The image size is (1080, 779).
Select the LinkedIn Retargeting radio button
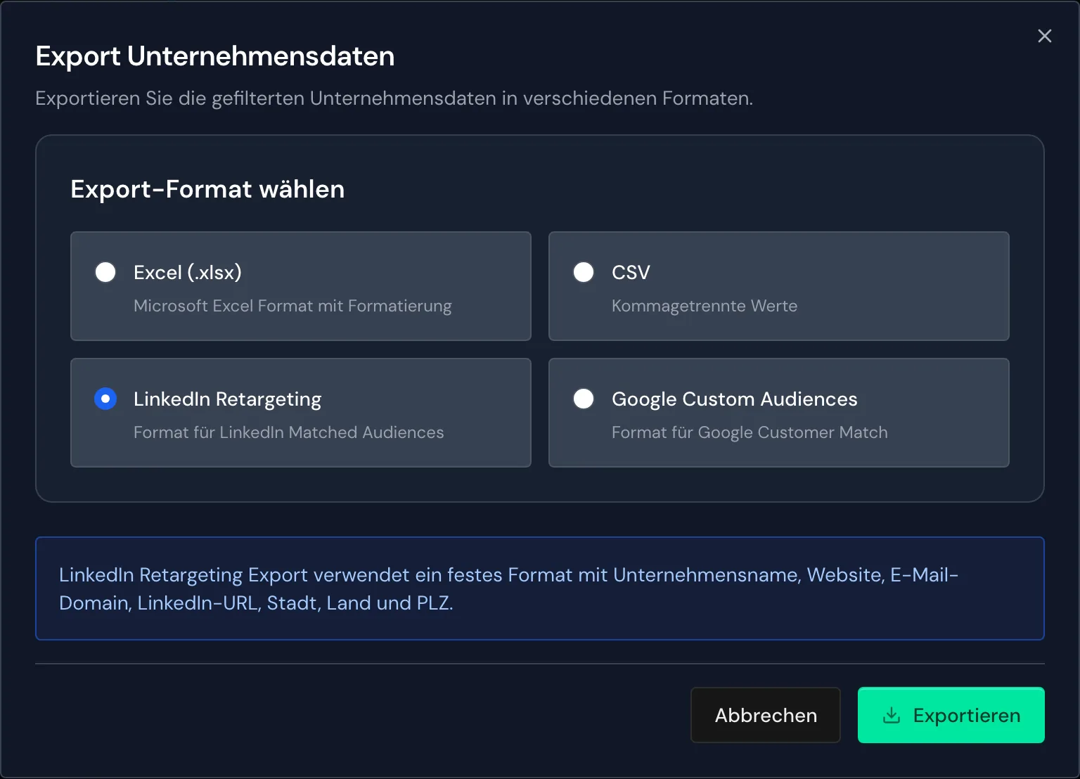point(105,399)
